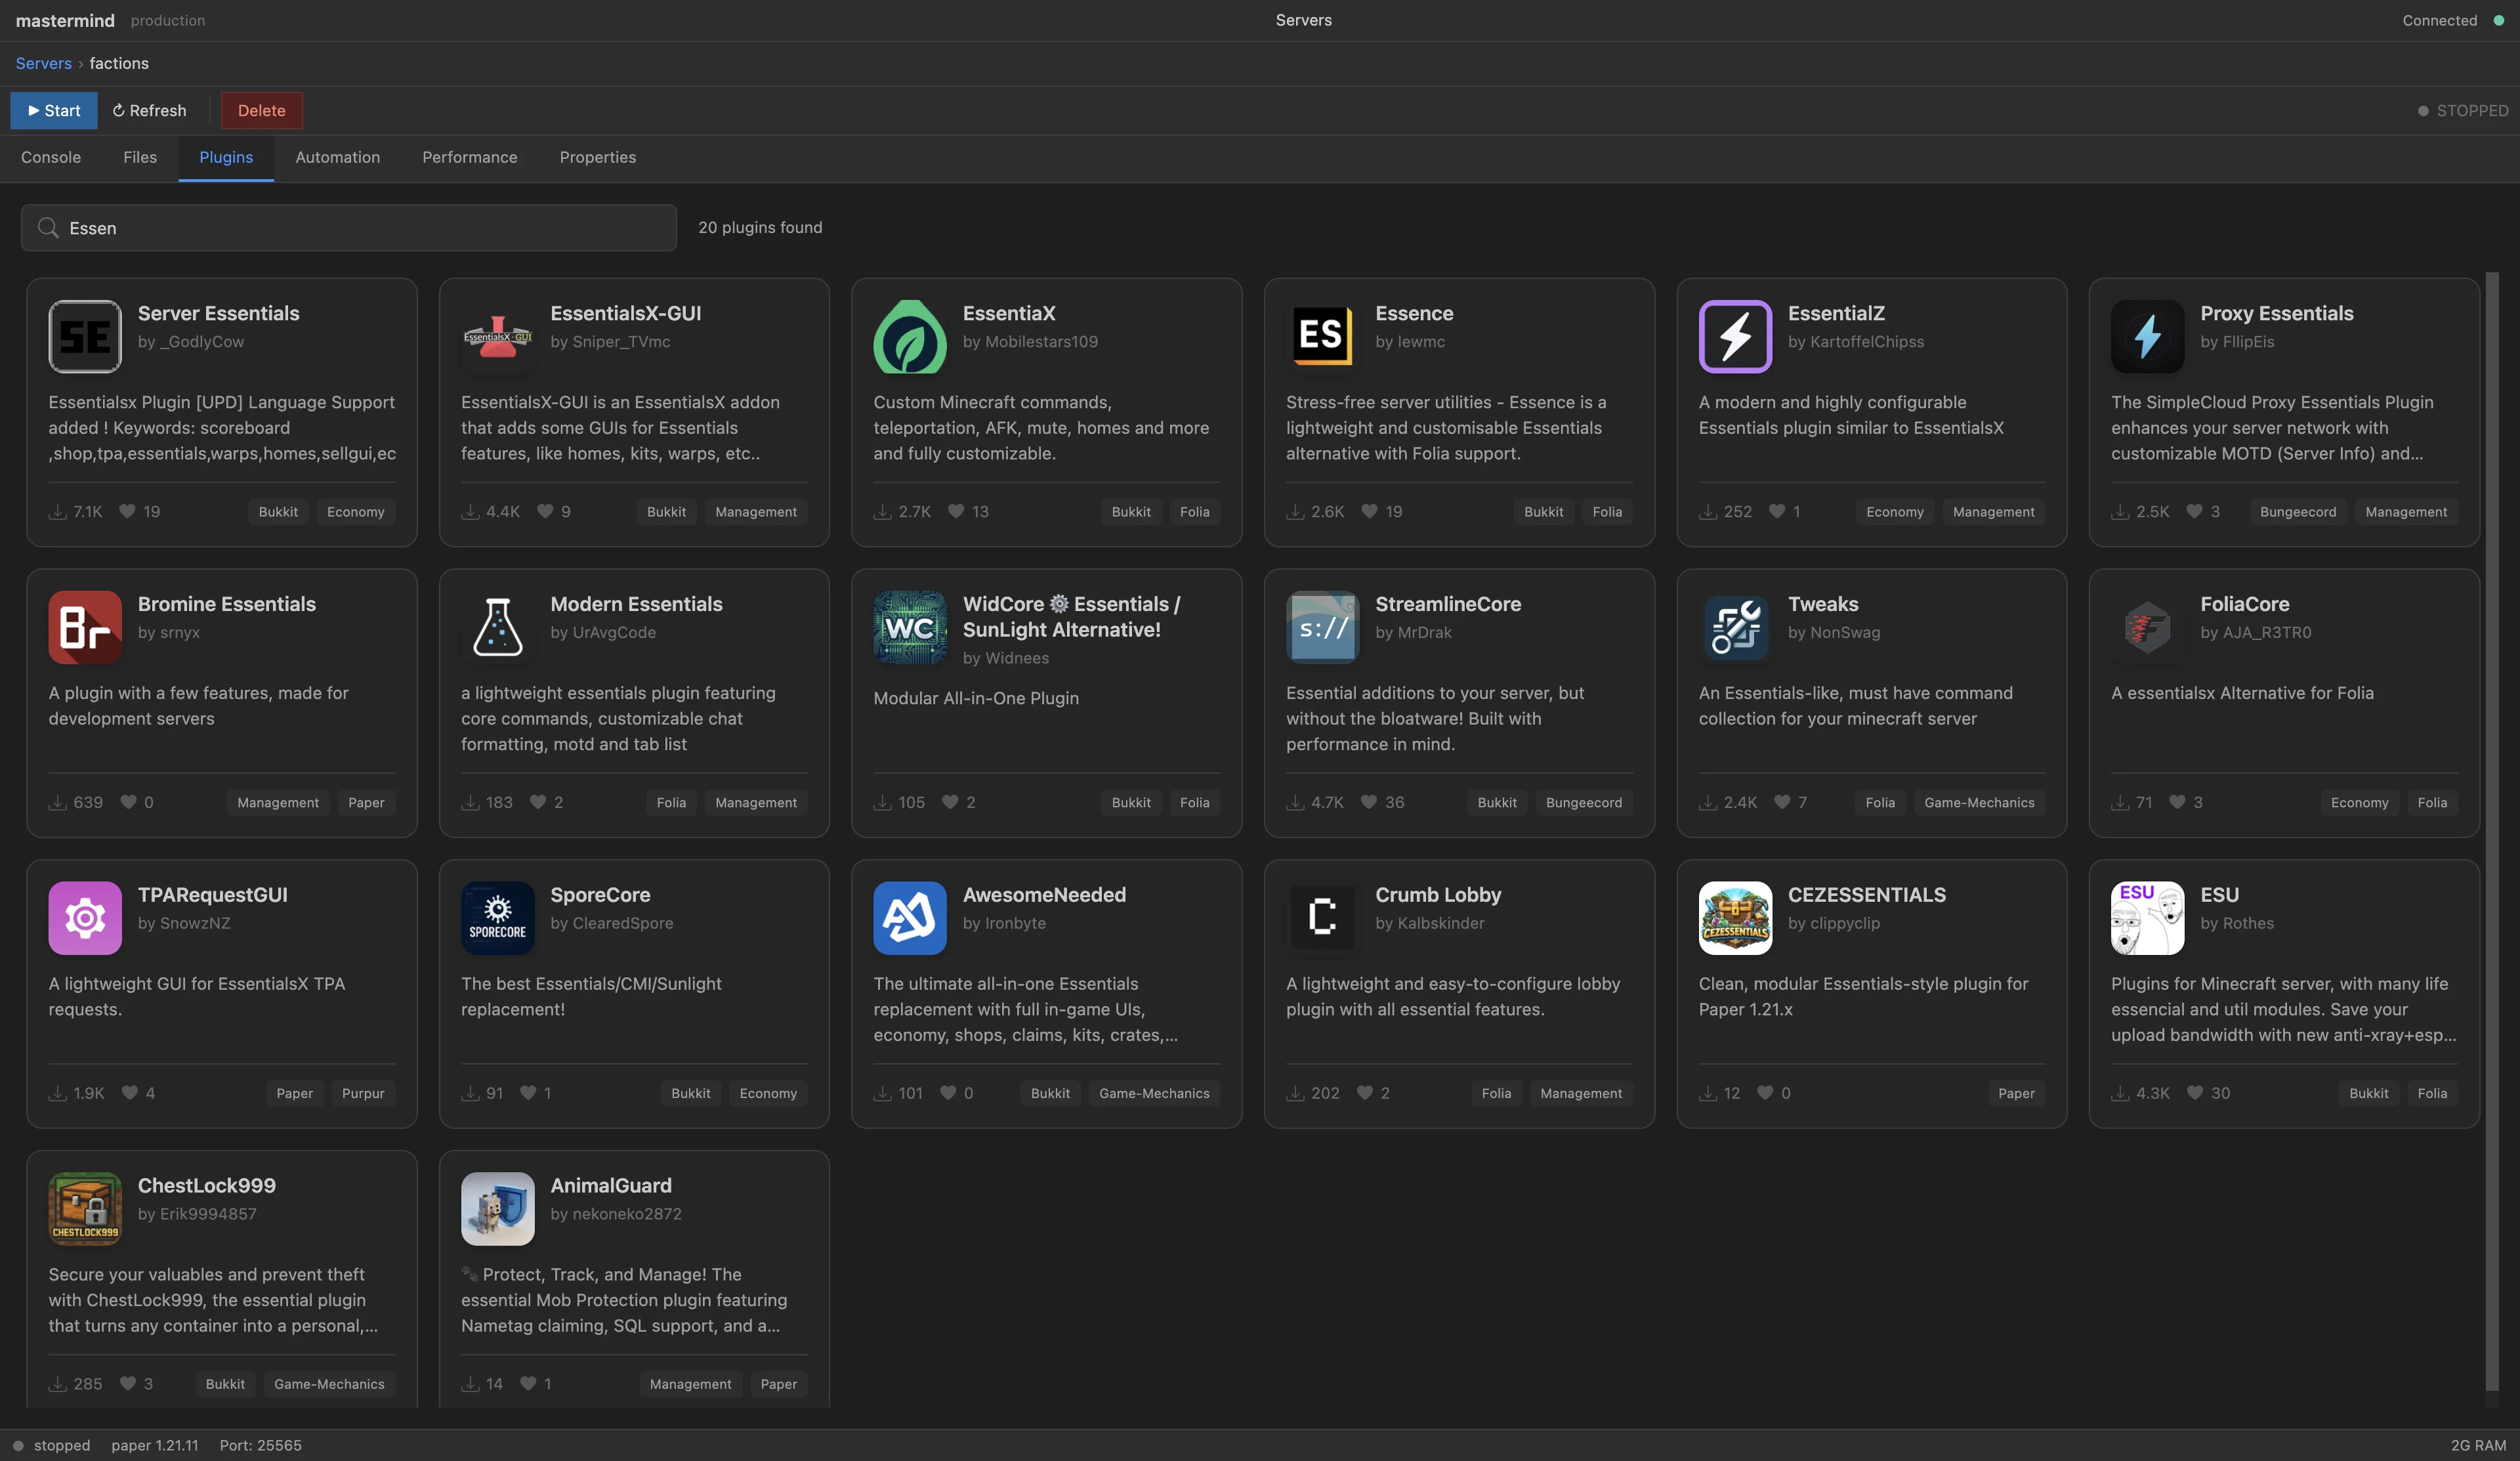Click author name by Mobilestars109
Image resolution: width=2520 pixels, height=1461 pixels.
tap(1030, 342)
